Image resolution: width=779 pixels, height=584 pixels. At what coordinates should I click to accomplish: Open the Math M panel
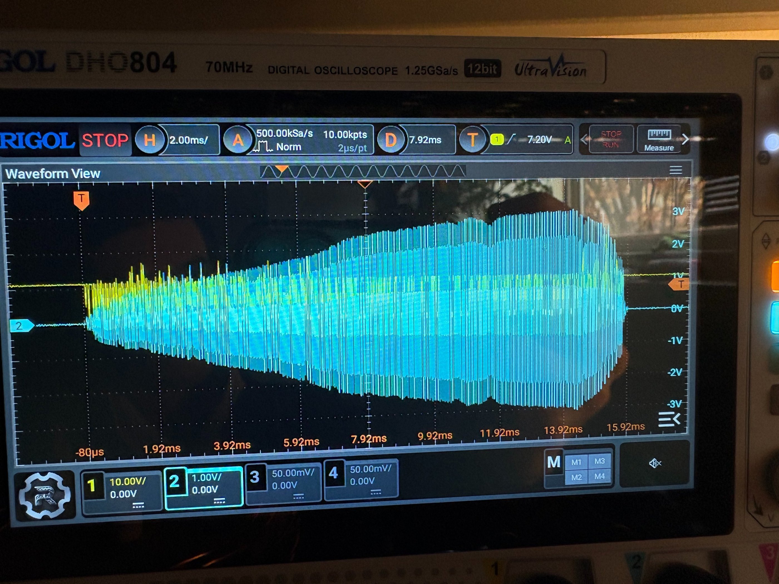pyautogui.click(x=554, y=462)
